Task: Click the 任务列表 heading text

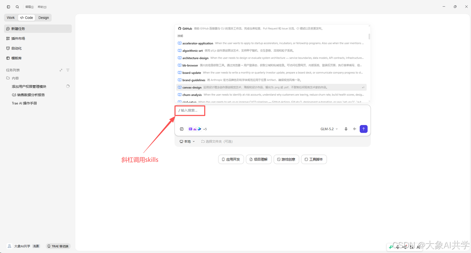Action: coord(13,70)
